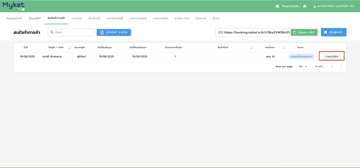Image resolution: width=360 pixels, height=168 pixels.
Task: Switch to the วิเคราะห์ tab
Action: click(x=201, y=18)
